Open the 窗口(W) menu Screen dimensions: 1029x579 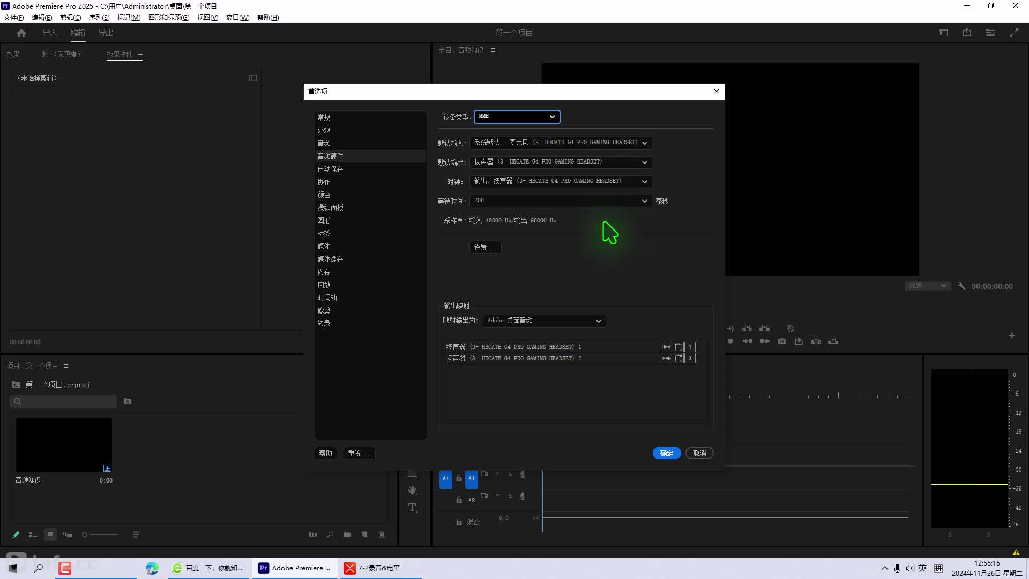(x=237, y=17)
